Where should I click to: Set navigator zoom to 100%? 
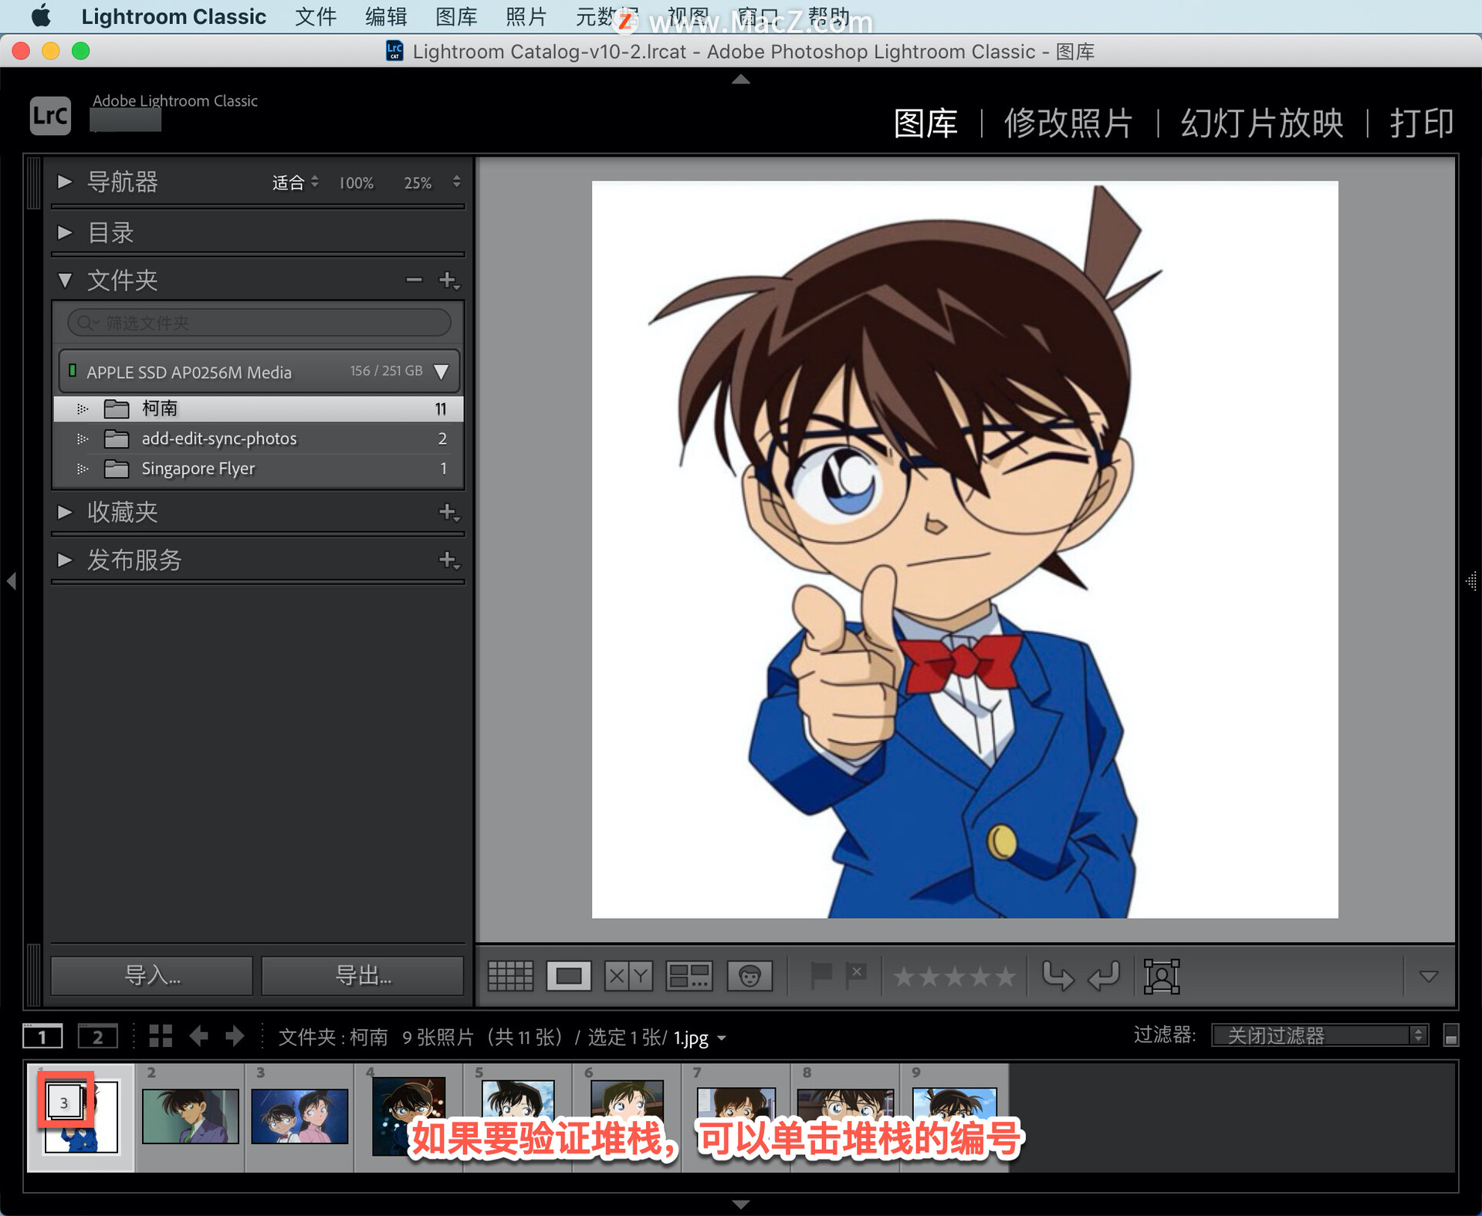coord(356,183)
